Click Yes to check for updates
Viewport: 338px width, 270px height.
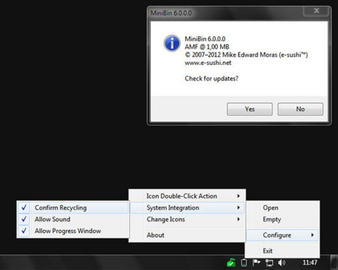pyautogui.click(x=249, y=109)
